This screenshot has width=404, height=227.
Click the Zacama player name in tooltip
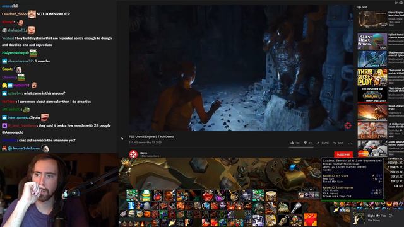tap(352, 161)
